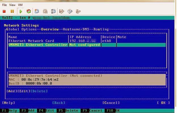Select the Overview tab

50,29
